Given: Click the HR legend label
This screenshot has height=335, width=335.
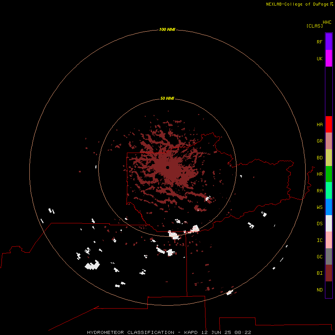Looking at the screenshot, I should click(319, 174).
